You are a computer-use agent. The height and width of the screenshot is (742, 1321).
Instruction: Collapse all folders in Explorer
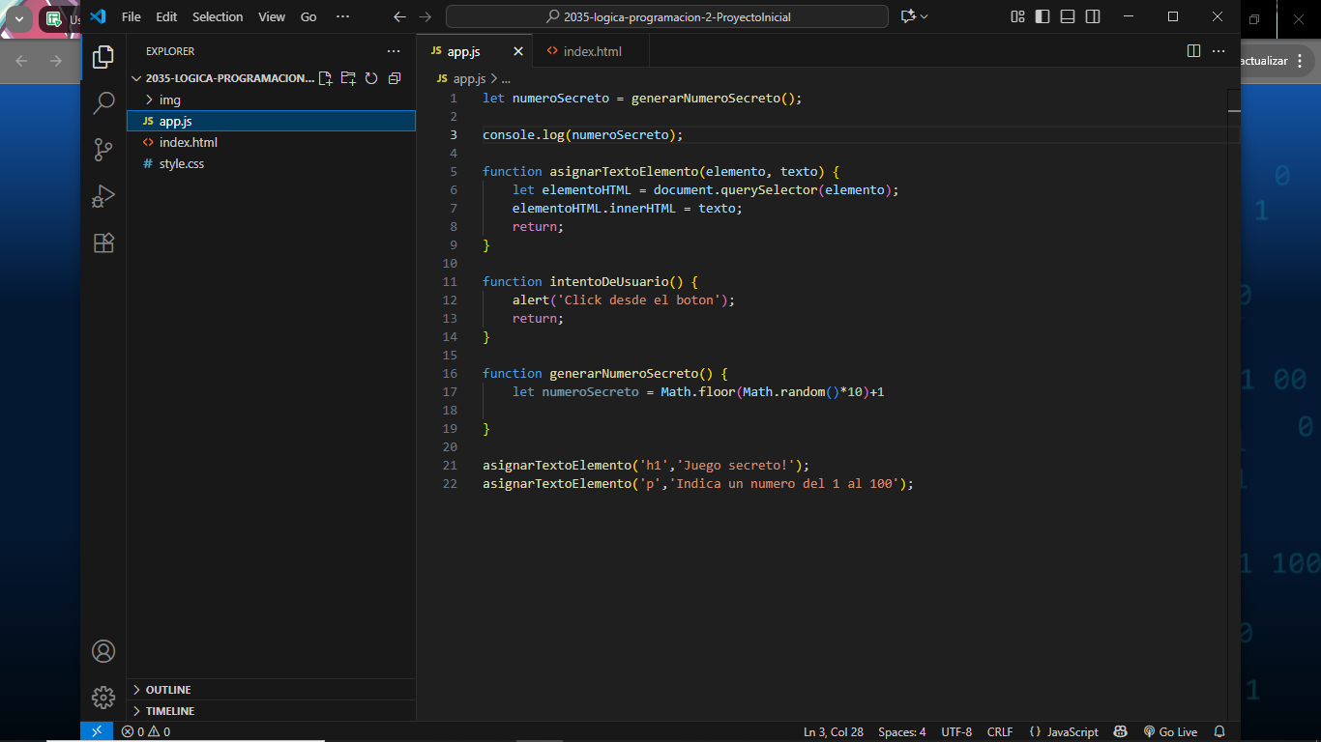click(x=395, y=78)
